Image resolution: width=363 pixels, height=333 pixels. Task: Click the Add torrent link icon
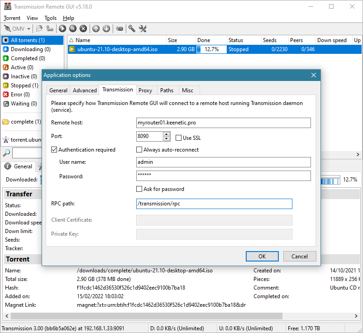(x=50, y=29)
